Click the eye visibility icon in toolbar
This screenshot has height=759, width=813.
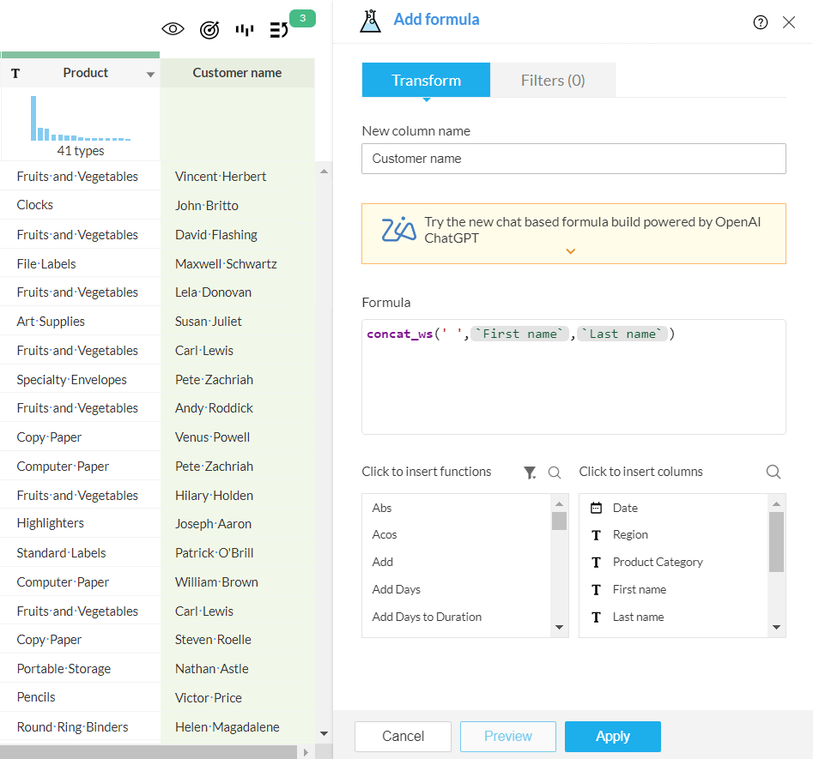pyautogui.click(x=173, y=29)
